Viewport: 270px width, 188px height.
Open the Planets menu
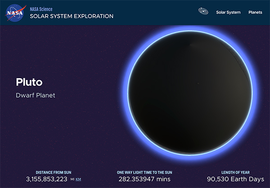(255, 13)
